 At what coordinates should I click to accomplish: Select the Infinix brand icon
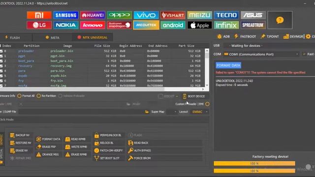point(226,25)
